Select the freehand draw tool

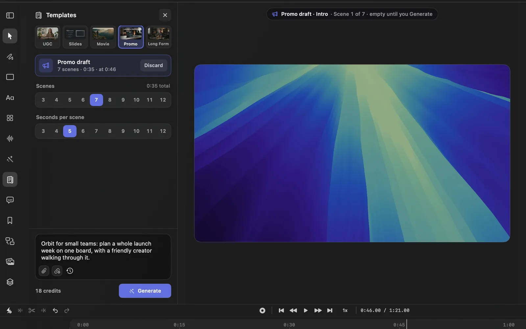click(x=10, y=57)
